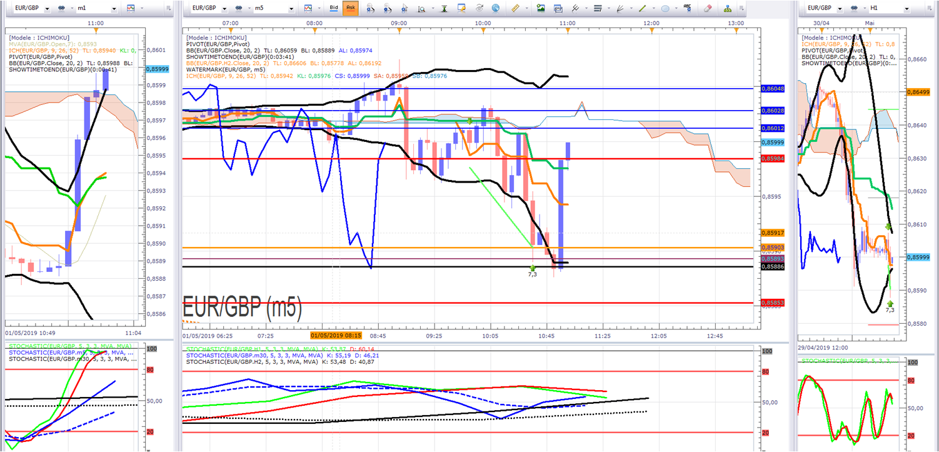Image resolution: width=939 pixels, height=452 pixels.
Task: Click the chain link icon in the m1 chart toolbar
Action: tap(63, 9)
